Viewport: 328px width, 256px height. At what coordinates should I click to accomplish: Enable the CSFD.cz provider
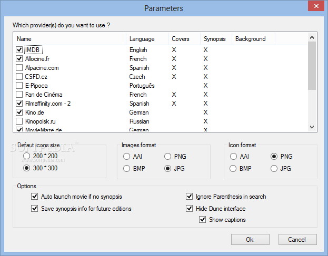(x=19, y=77)
